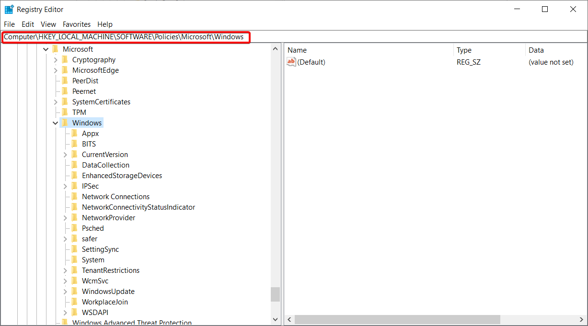Click the (value not set) data cell

551,62
